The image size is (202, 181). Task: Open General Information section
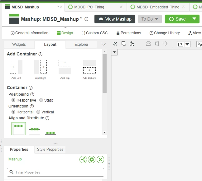(30, 33)
